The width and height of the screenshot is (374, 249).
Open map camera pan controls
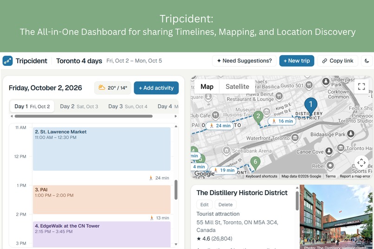(361, 163)
